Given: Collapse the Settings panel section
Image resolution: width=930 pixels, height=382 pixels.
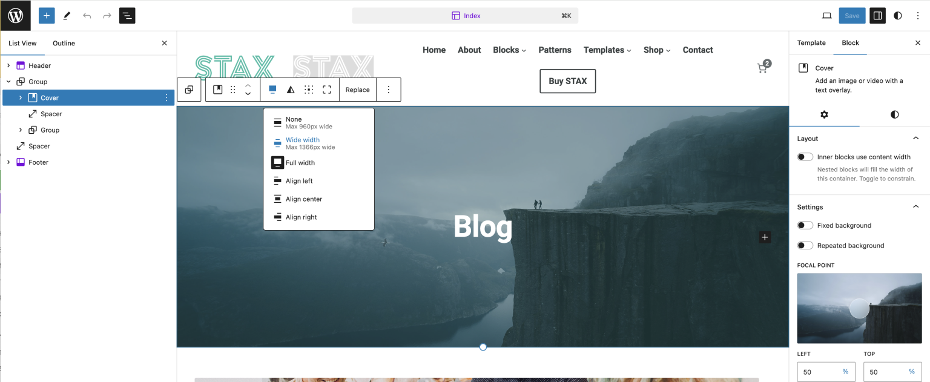Looking at the screenshot, I should click(915, 207).
